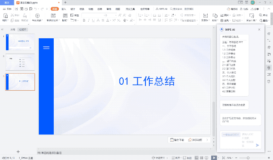The width and height of the screenshot is (273, 160).
Task: Switch to the 开发工具 ribbon tab
Action: 130,9
